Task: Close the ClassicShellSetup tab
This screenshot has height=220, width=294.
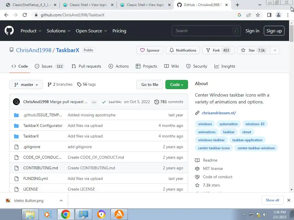Action: pos(55,5)
